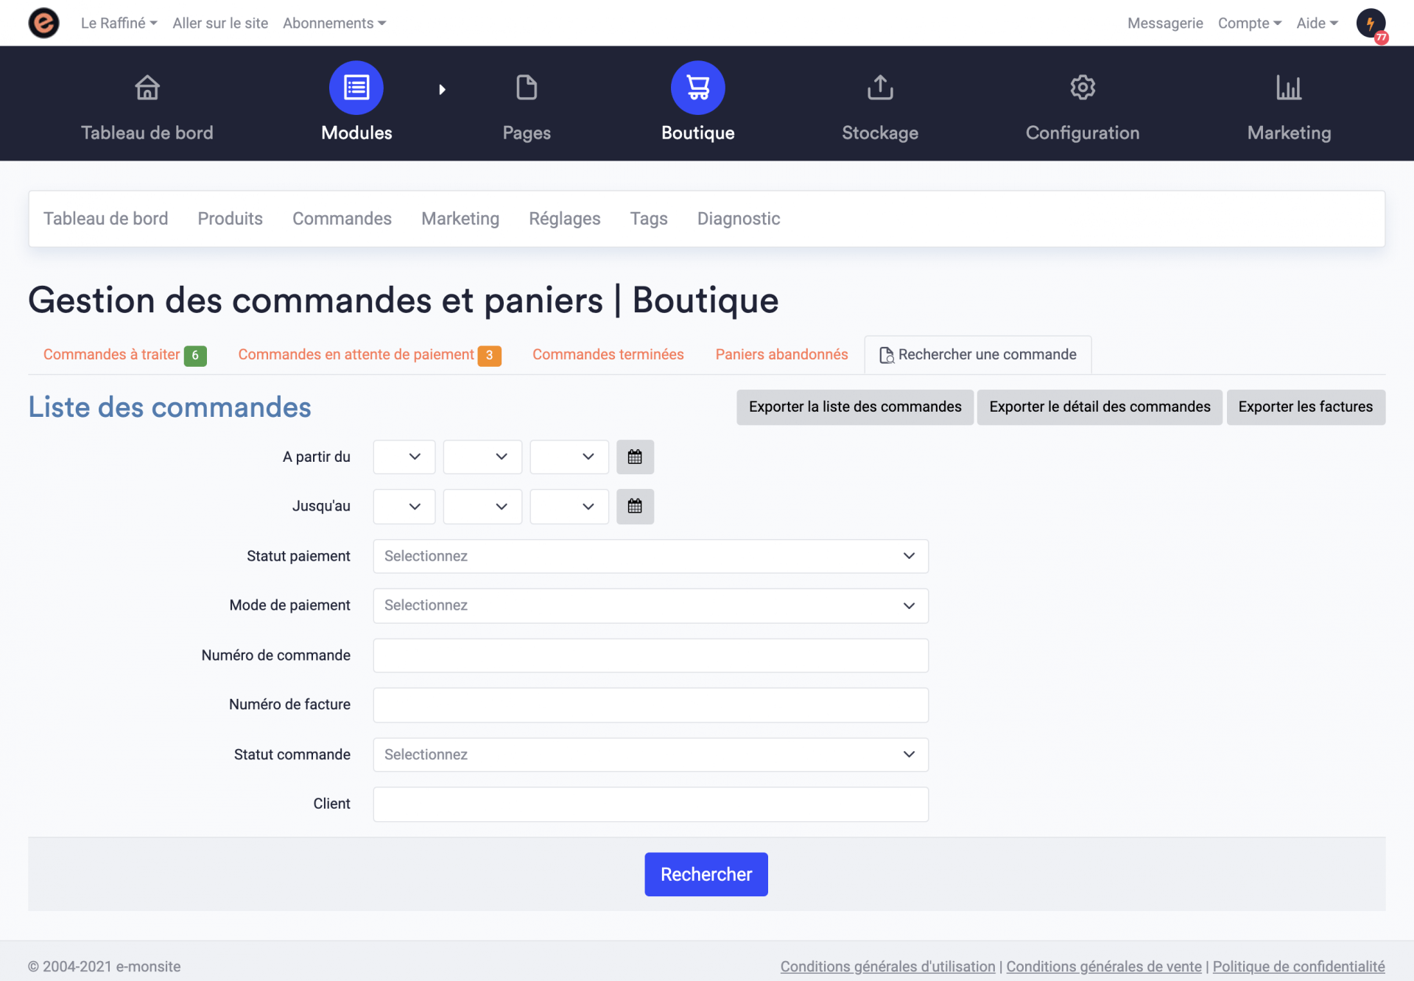The image size is (1414, 981).
Task: Open Conditions générales d'utilisation link
Action: click(x=887, y=966)
